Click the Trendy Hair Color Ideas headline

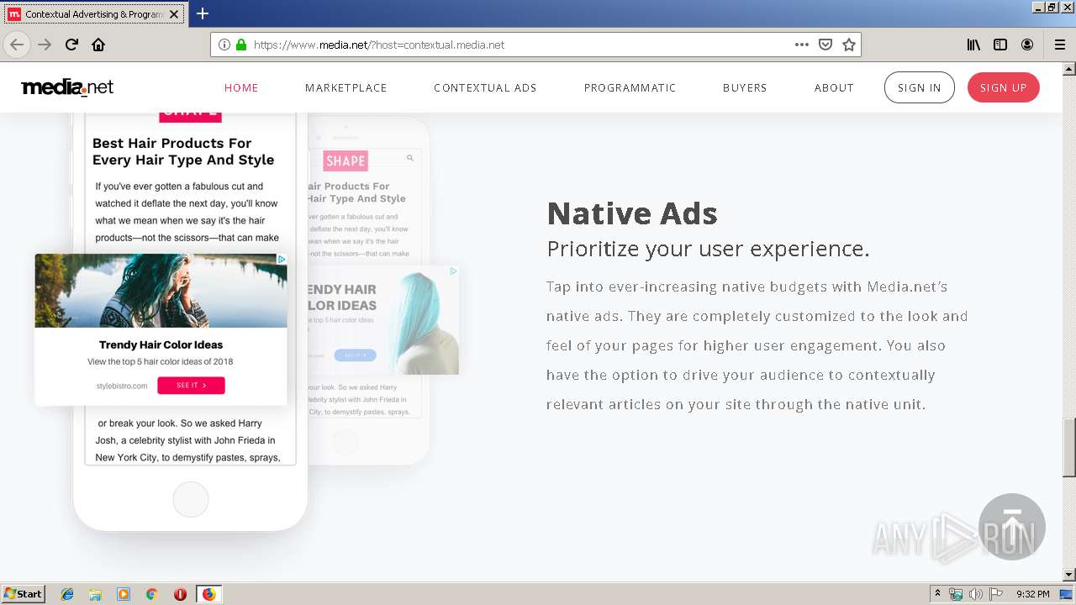pos(161,345)
